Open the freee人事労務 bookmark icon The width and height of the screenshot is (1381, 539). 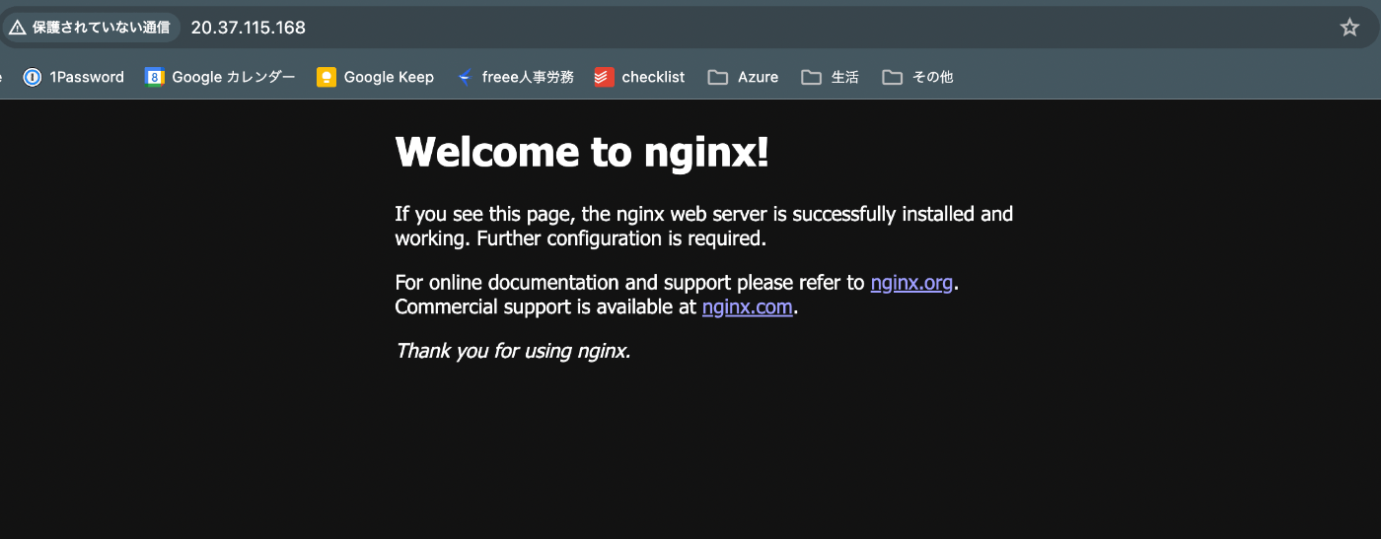465,77
